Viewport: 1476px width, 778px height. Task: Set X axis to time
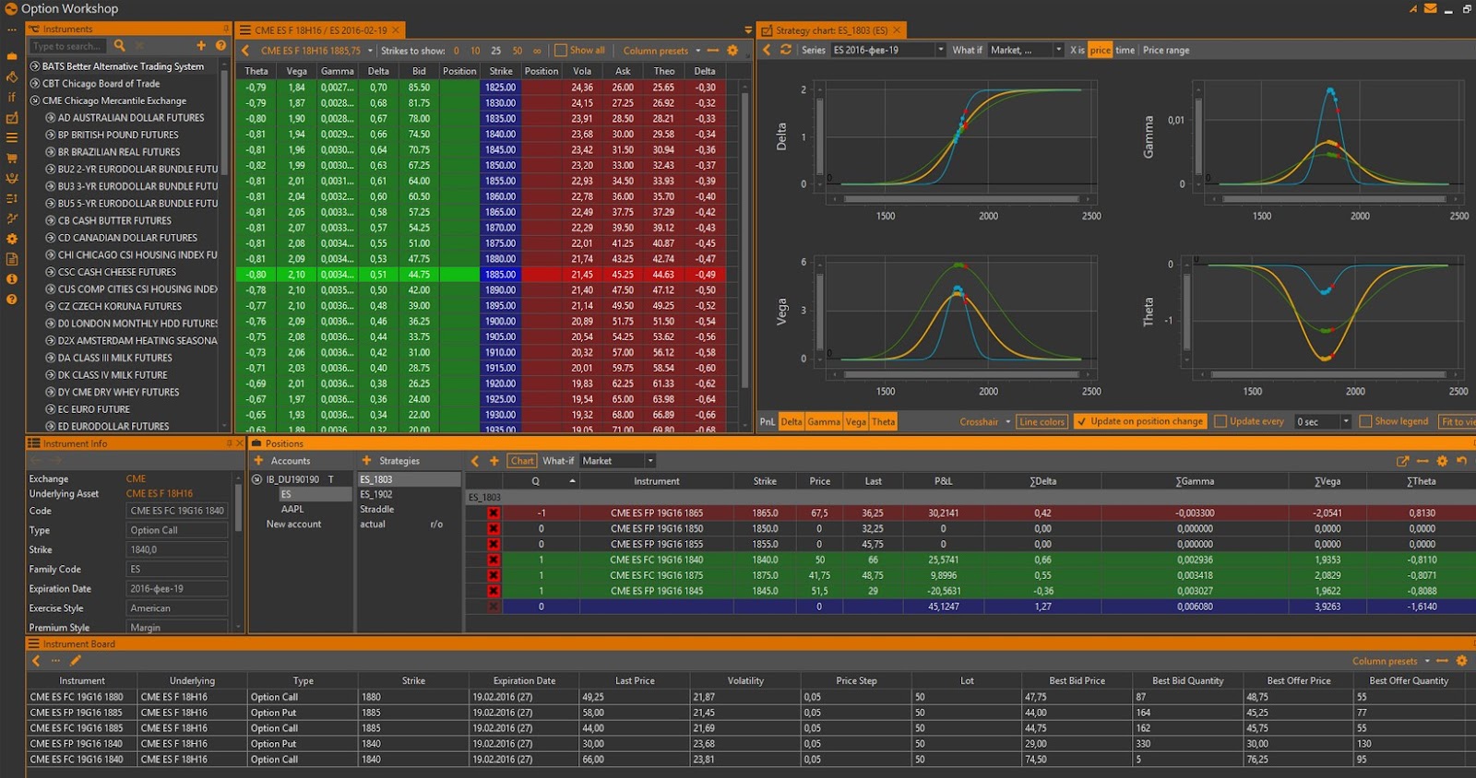(x=1125, y=51)
